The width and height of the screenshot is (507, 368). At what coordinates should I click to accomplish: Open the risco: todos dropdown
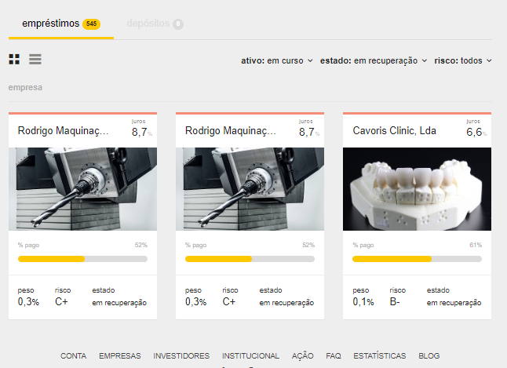(x=463, y=60)
